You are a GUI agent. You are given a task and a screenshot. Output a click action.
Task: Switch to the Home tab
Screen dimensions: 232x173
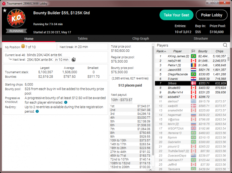tap(29, 39)
